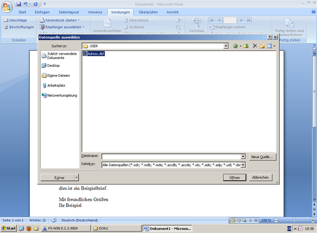Switch to the Einfügen ribbon tab

[x=42, y=12]
